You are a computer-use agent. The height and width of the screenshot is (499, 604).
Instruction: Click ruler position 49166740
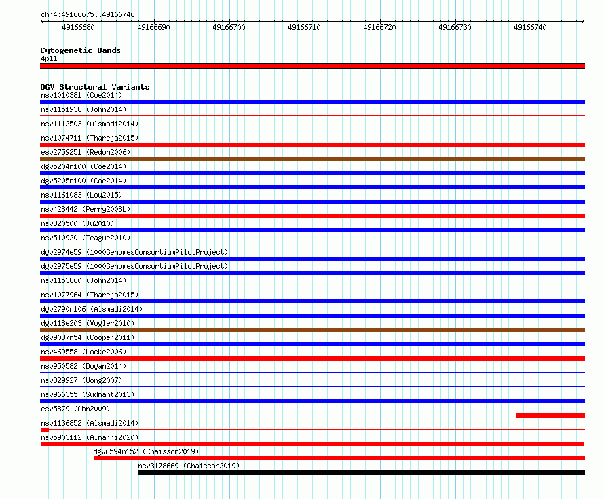coord(530,27)
